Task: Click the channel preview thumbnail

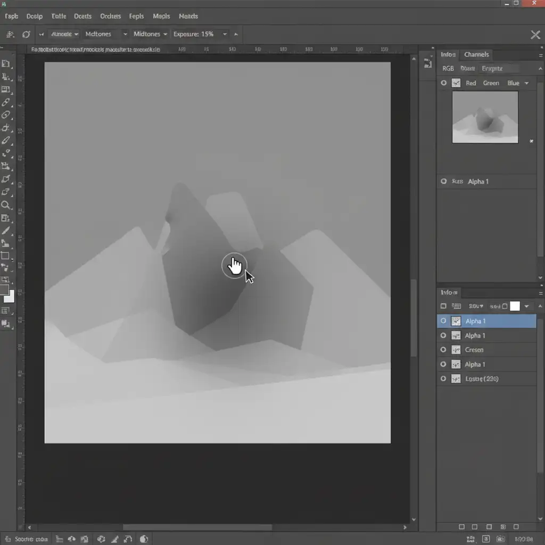Action: 485,117
